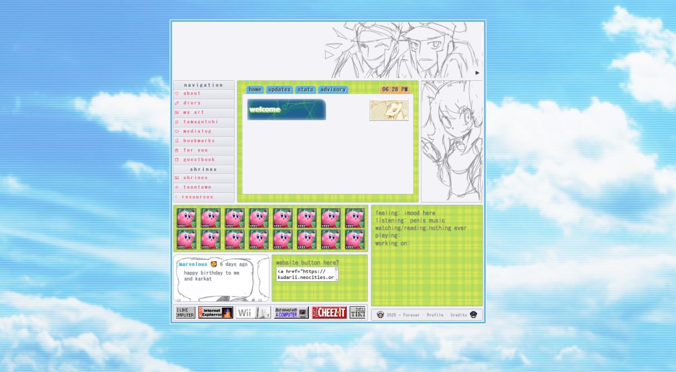The width and height of the screenshot is (676, 372).
Task: Open the guestbook link
Action: click(199, 160)
